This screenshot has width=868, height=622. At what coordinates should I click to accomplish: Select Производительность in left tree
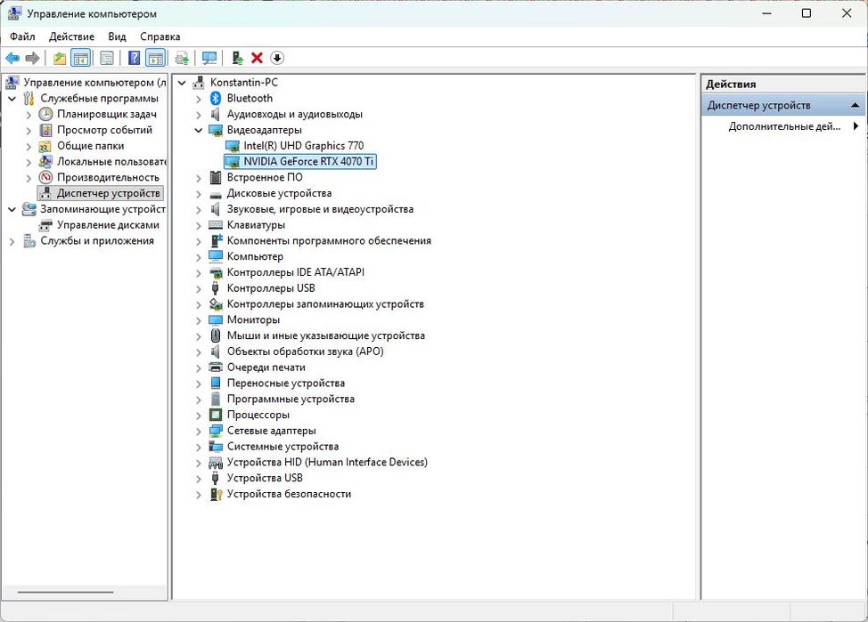108,177
